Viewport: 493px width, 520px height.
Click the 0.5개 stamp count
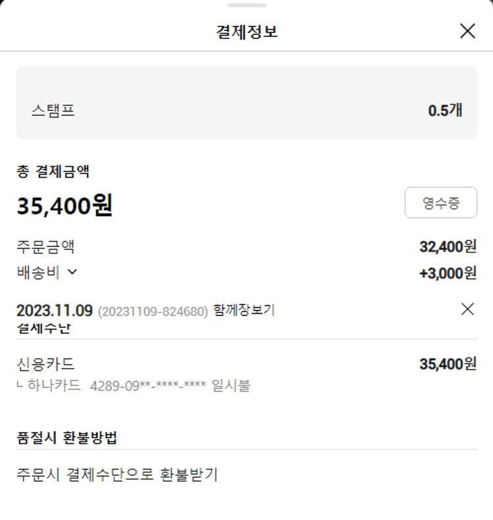click(x=445, y=110)
